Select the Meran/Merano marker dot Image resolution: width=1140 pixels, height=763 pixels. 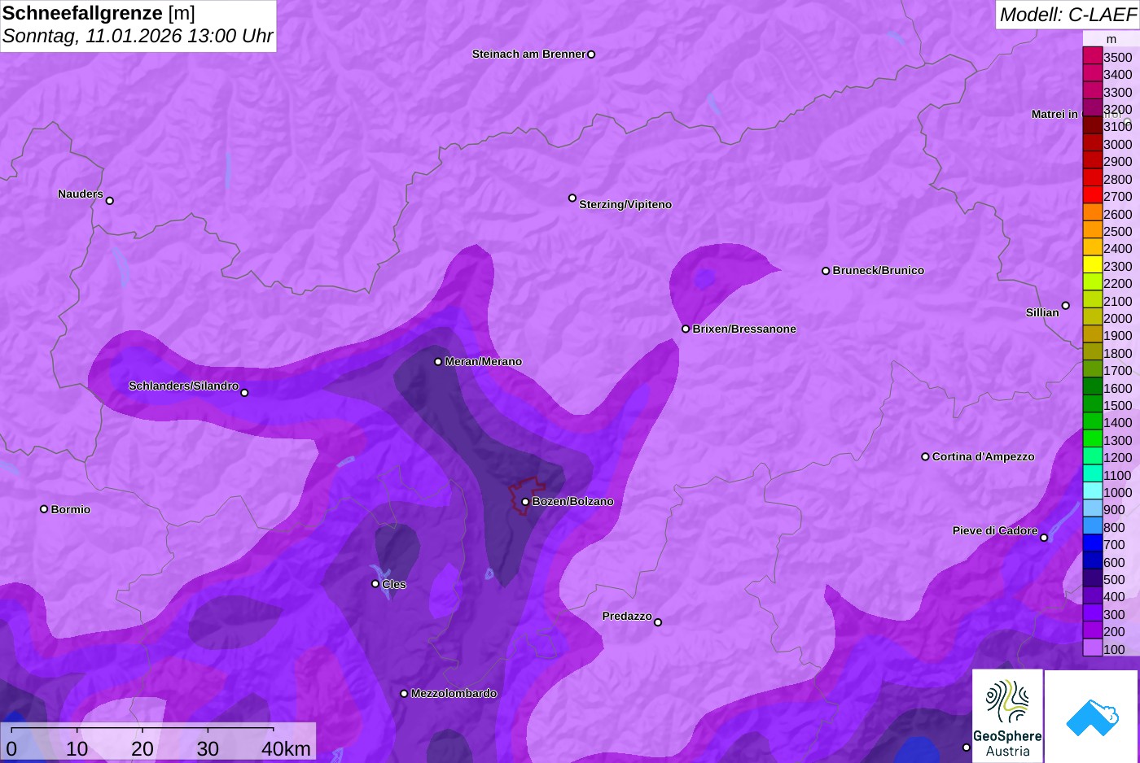pos(438,361)
